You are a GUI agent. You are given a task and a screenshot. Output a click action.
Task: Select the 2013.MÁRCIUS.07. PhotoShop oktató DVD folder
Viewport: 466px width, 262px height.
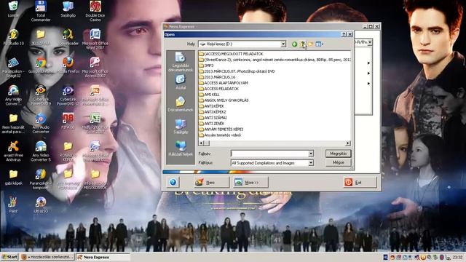point(237,71)
